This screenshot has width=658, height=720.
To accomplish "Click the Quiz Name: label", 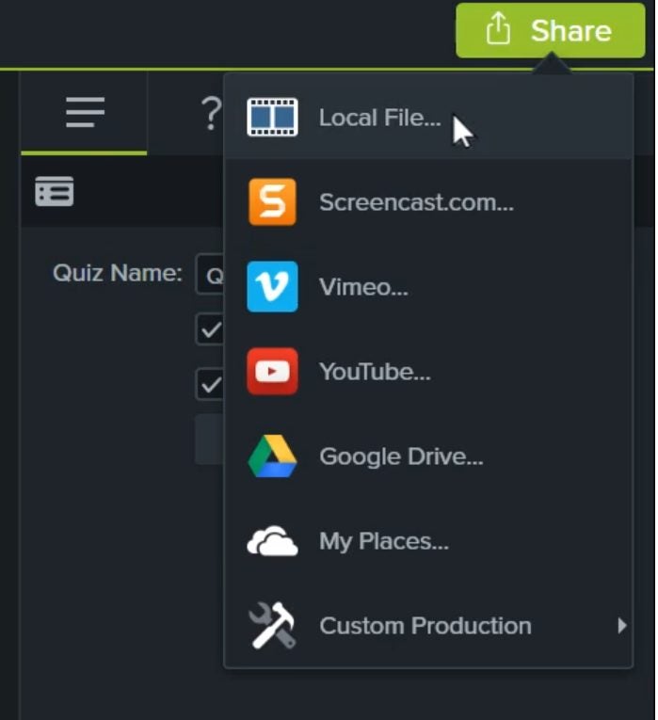I will click(x=118, y=273).
